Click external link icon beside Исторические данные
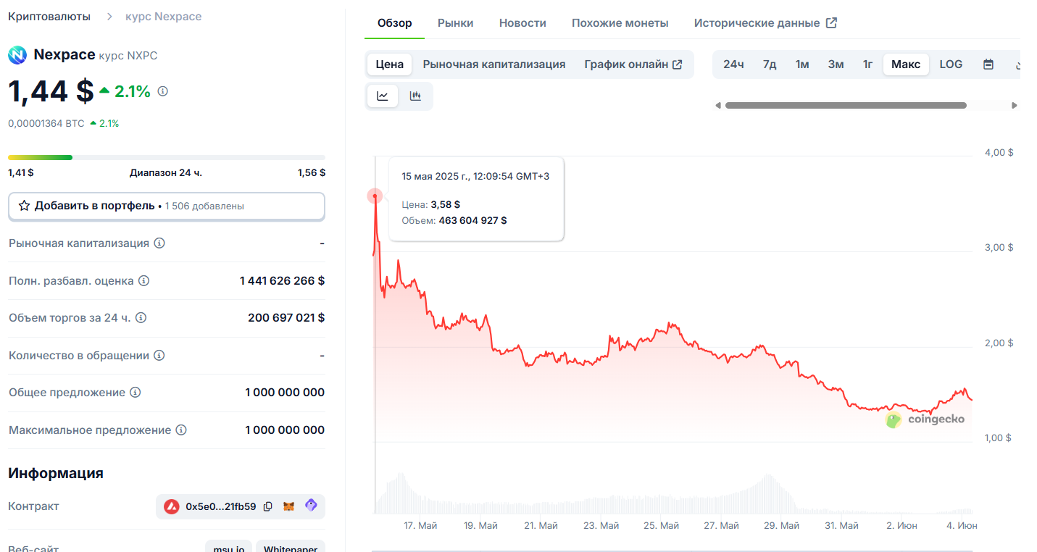The image size is (1037, 552). click(x=832, y=22)
